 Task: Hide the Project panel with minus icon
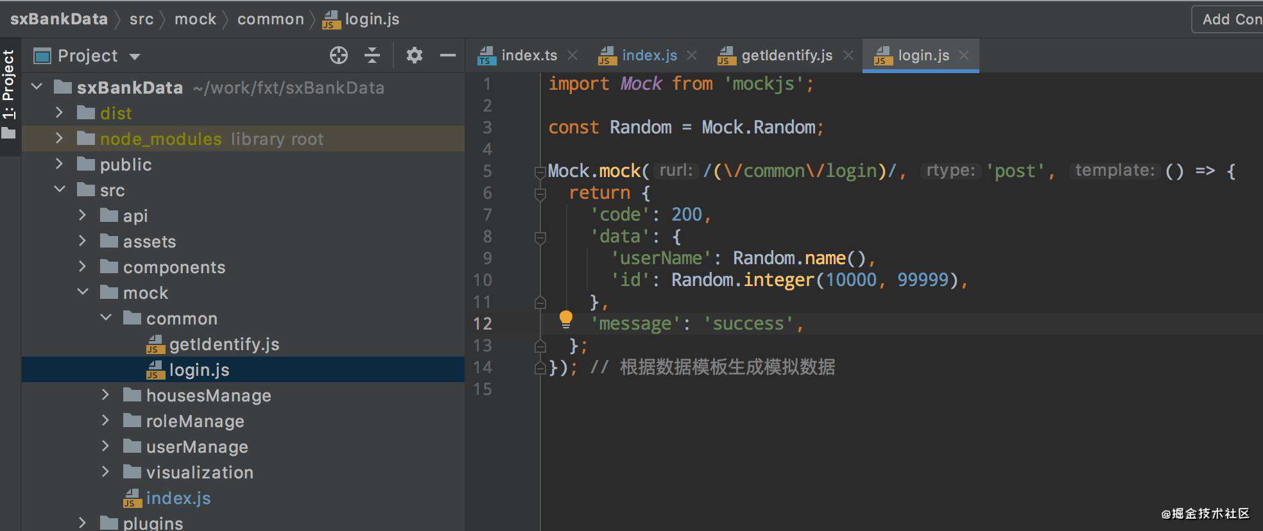[448, 56]
